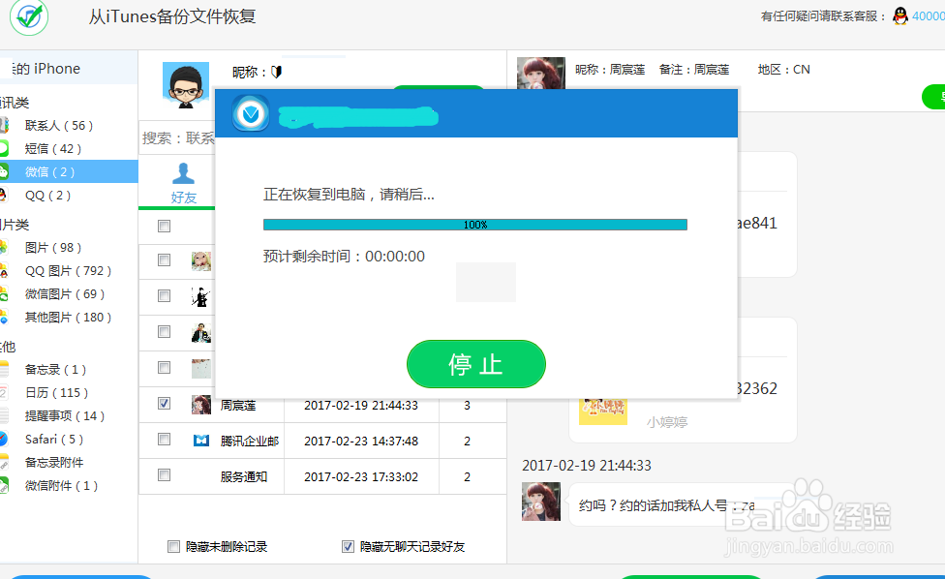Switch to the 好友 tab
945x579 pixels.
183,183
